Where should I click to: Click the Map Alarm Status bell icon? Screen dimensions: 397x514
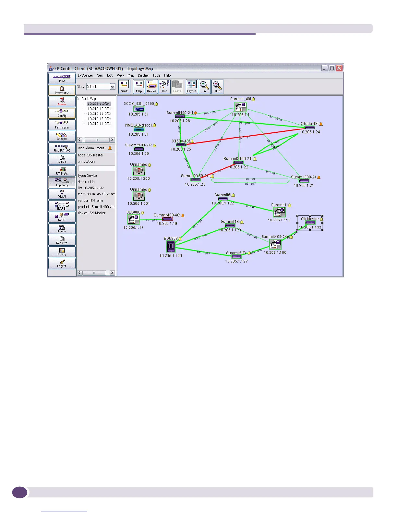tap(110, 148)
